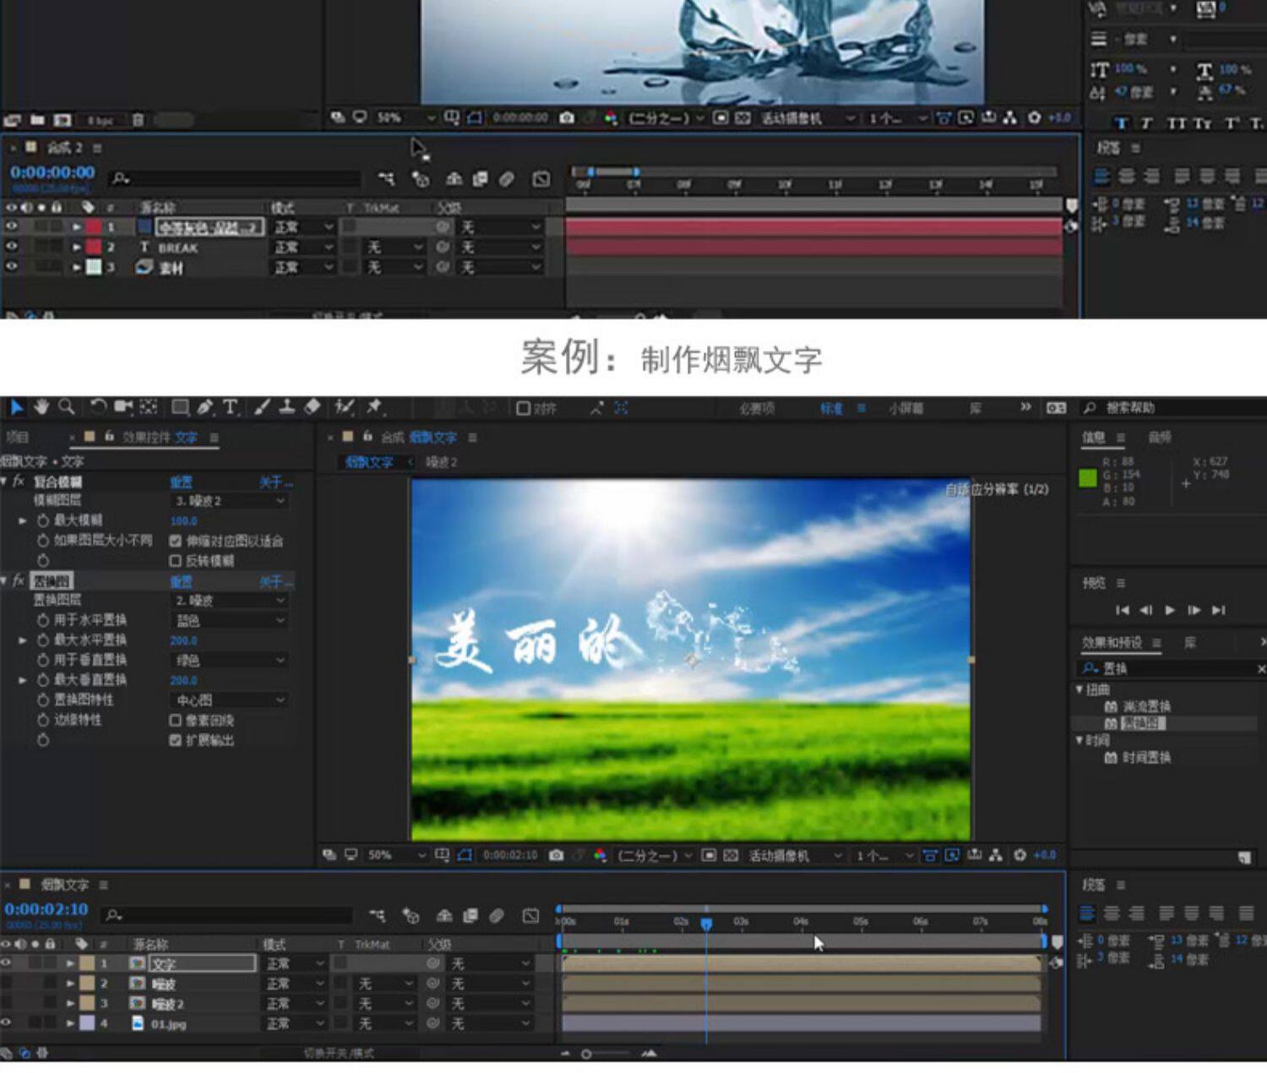Hide the 文字 layer in timeline

pos(6,963)
